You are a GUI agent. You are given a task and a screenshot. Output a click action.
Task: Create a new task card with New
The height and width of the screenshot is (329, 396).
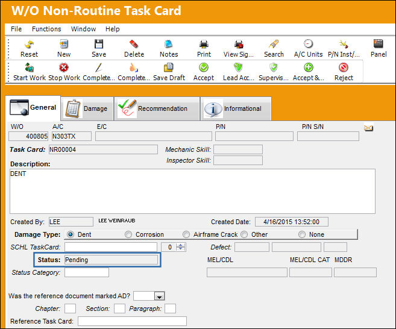coord(64,45)
